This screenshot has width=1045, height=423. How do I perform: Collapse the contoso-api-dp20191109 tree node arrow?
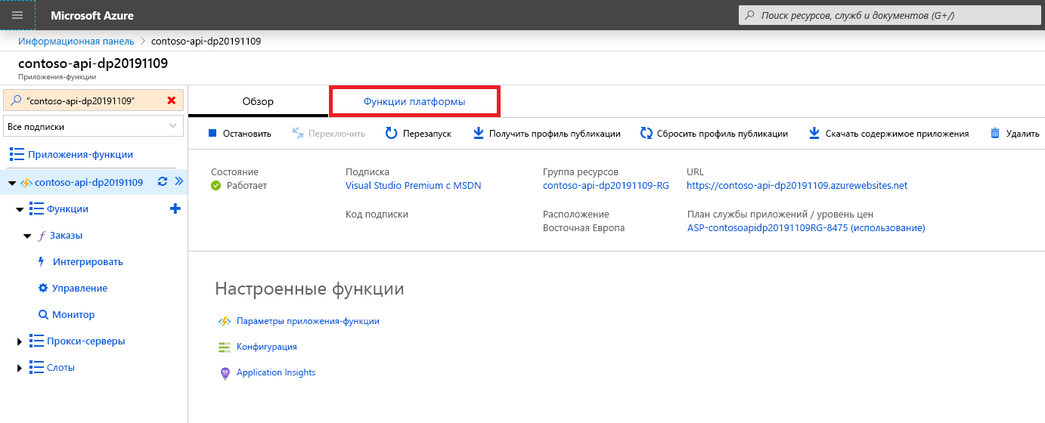coord(12,183)
